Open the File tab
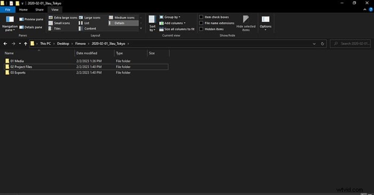 pos(7,10)
